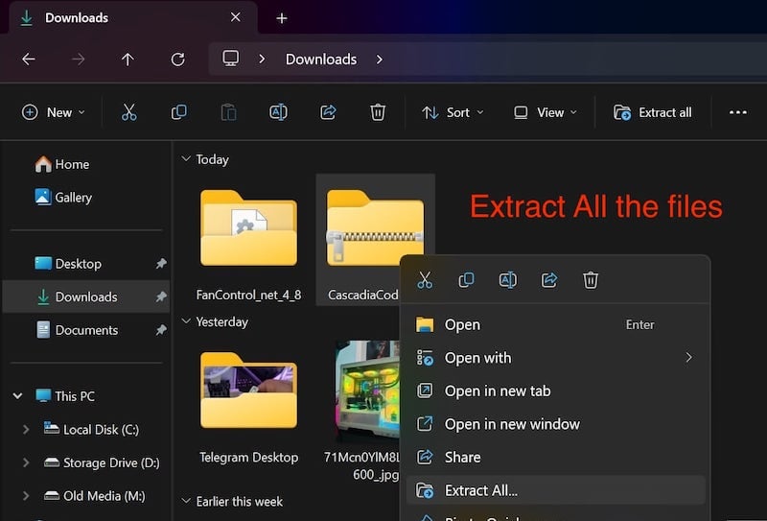
Task: Cut using the context menu scissors icon
Action: [x=425, y=280]
